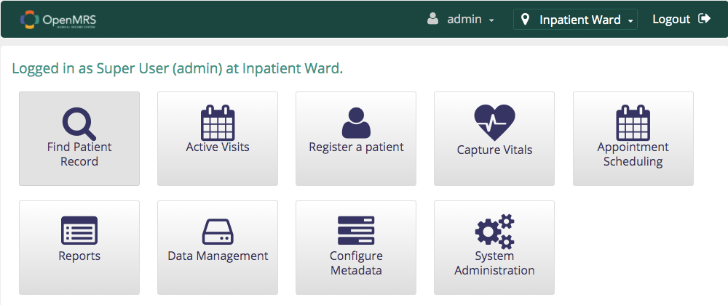Open the Appointment Scheduling calendar icon
The height and width of the screenshot is (305, 728).
(x=633, y=123)
